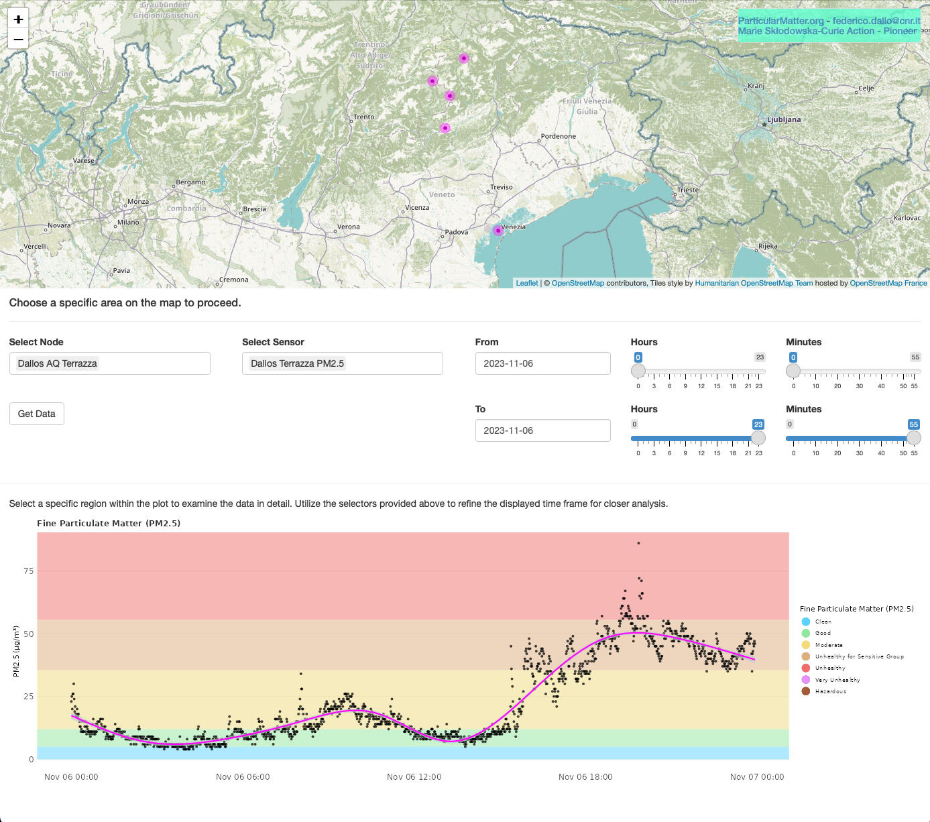
Task: Click the map zoom out minus button
Action: point(18,39)
